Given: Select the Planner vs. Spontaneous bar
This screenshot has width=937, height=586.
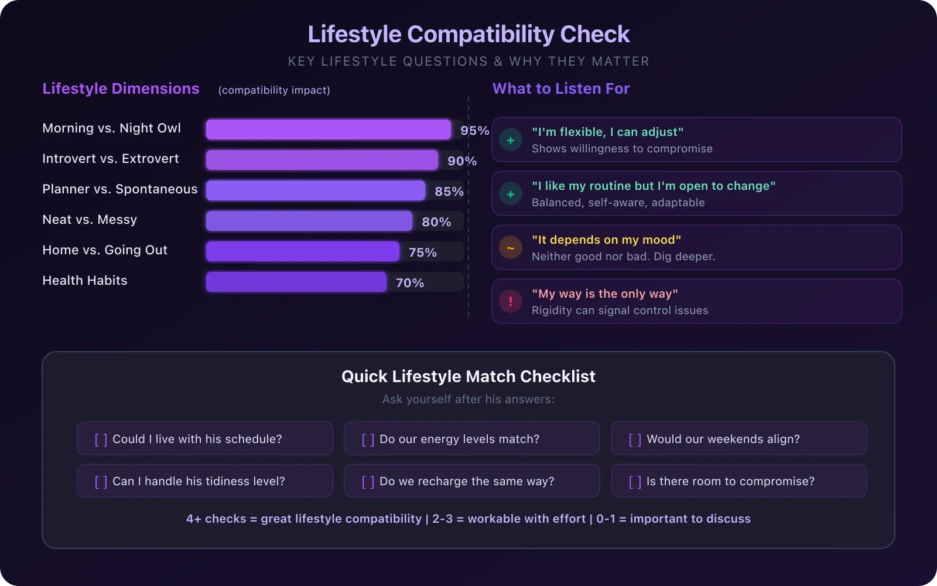Looking at the screenshot, I should (316, 190).
